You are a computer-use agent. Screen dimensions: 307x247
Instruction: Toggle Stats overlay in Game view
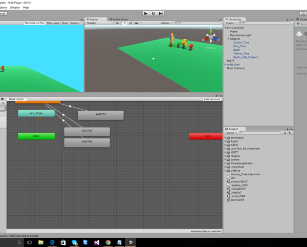click(65, 23)
